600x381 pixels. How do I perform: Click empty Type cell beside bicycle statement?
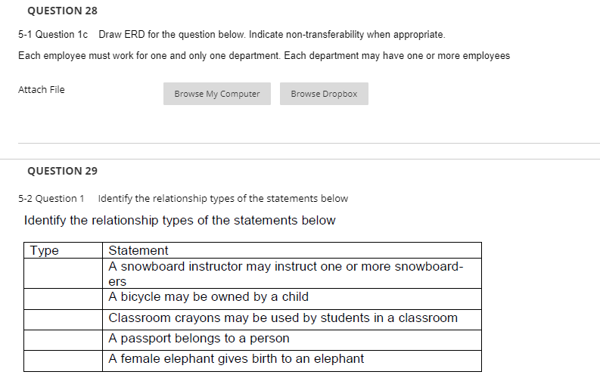pyautogui.click(x=63, y=298)
